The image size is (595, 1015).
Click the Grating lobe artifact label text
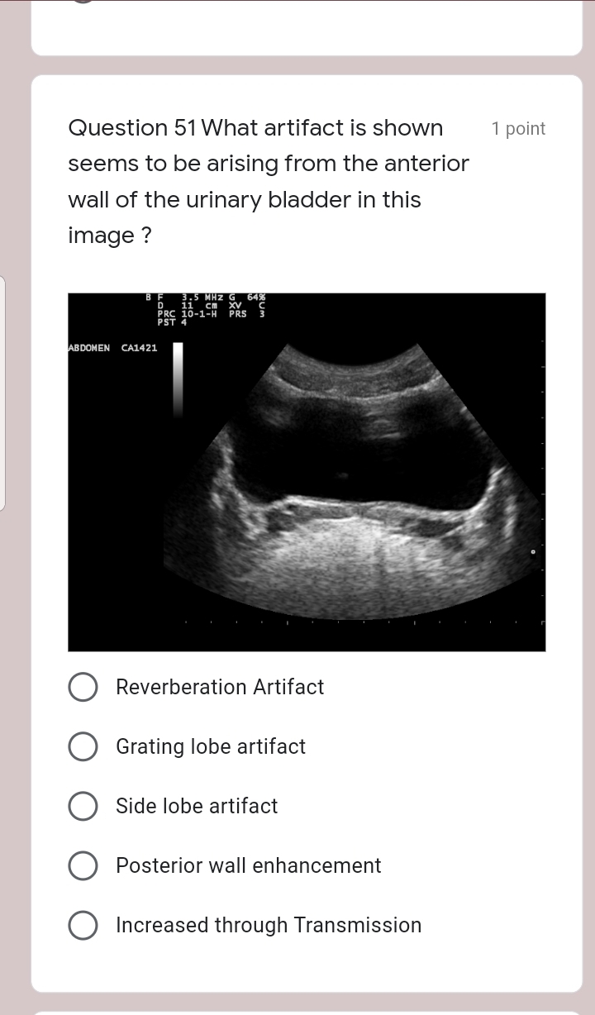click(x=210, y=746)
